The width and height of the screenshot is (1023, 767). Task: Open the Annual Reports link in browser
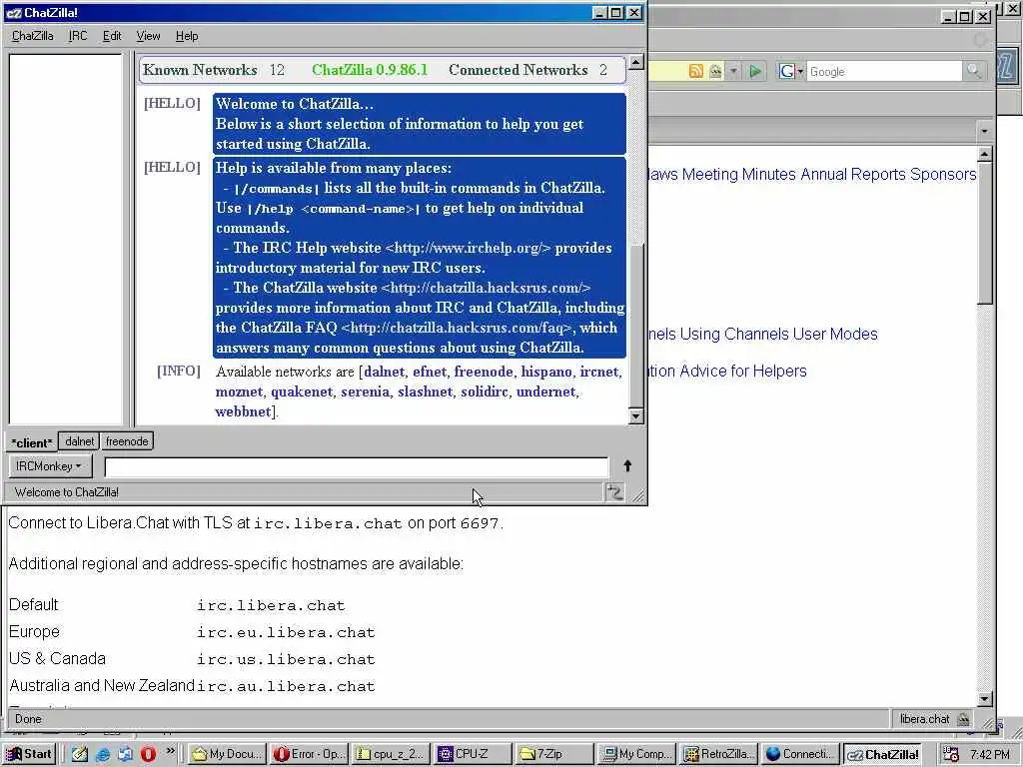point(853,174)
